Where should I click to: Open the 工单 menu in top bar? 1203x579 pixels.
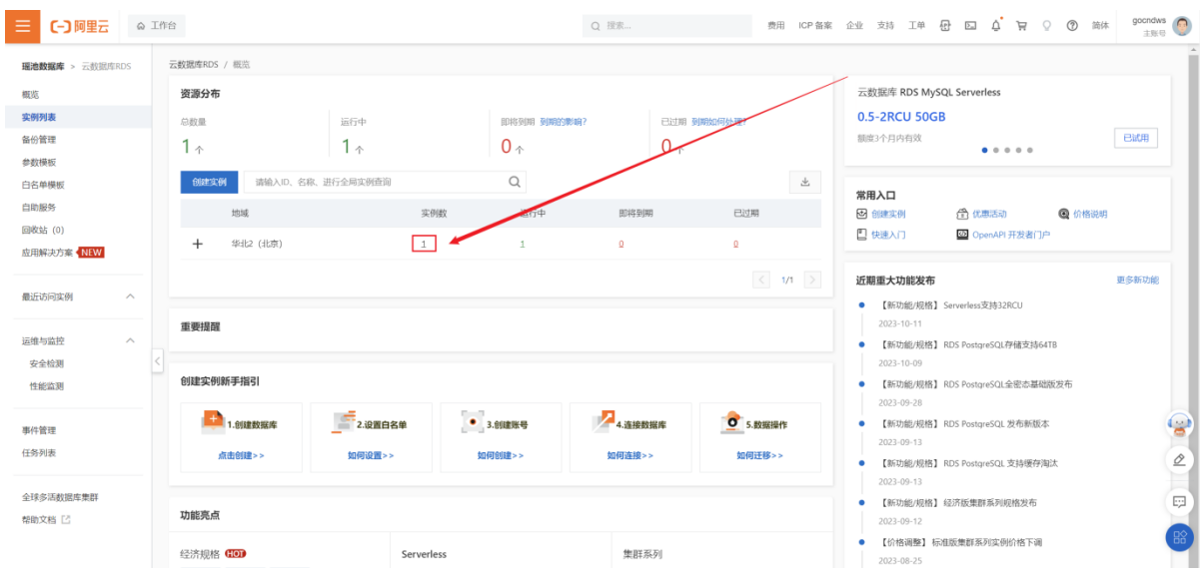click(x=916, y=26)
